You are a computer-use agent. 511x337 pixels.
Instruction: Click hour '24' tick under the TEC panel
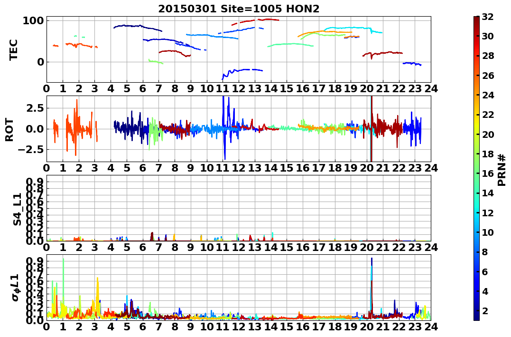tap(431, 89)
